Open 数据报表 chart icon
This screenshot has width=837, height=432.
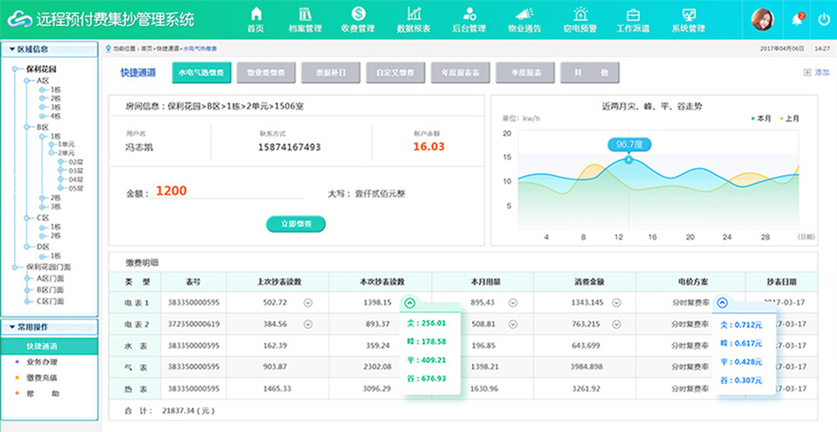pos(413,15)
